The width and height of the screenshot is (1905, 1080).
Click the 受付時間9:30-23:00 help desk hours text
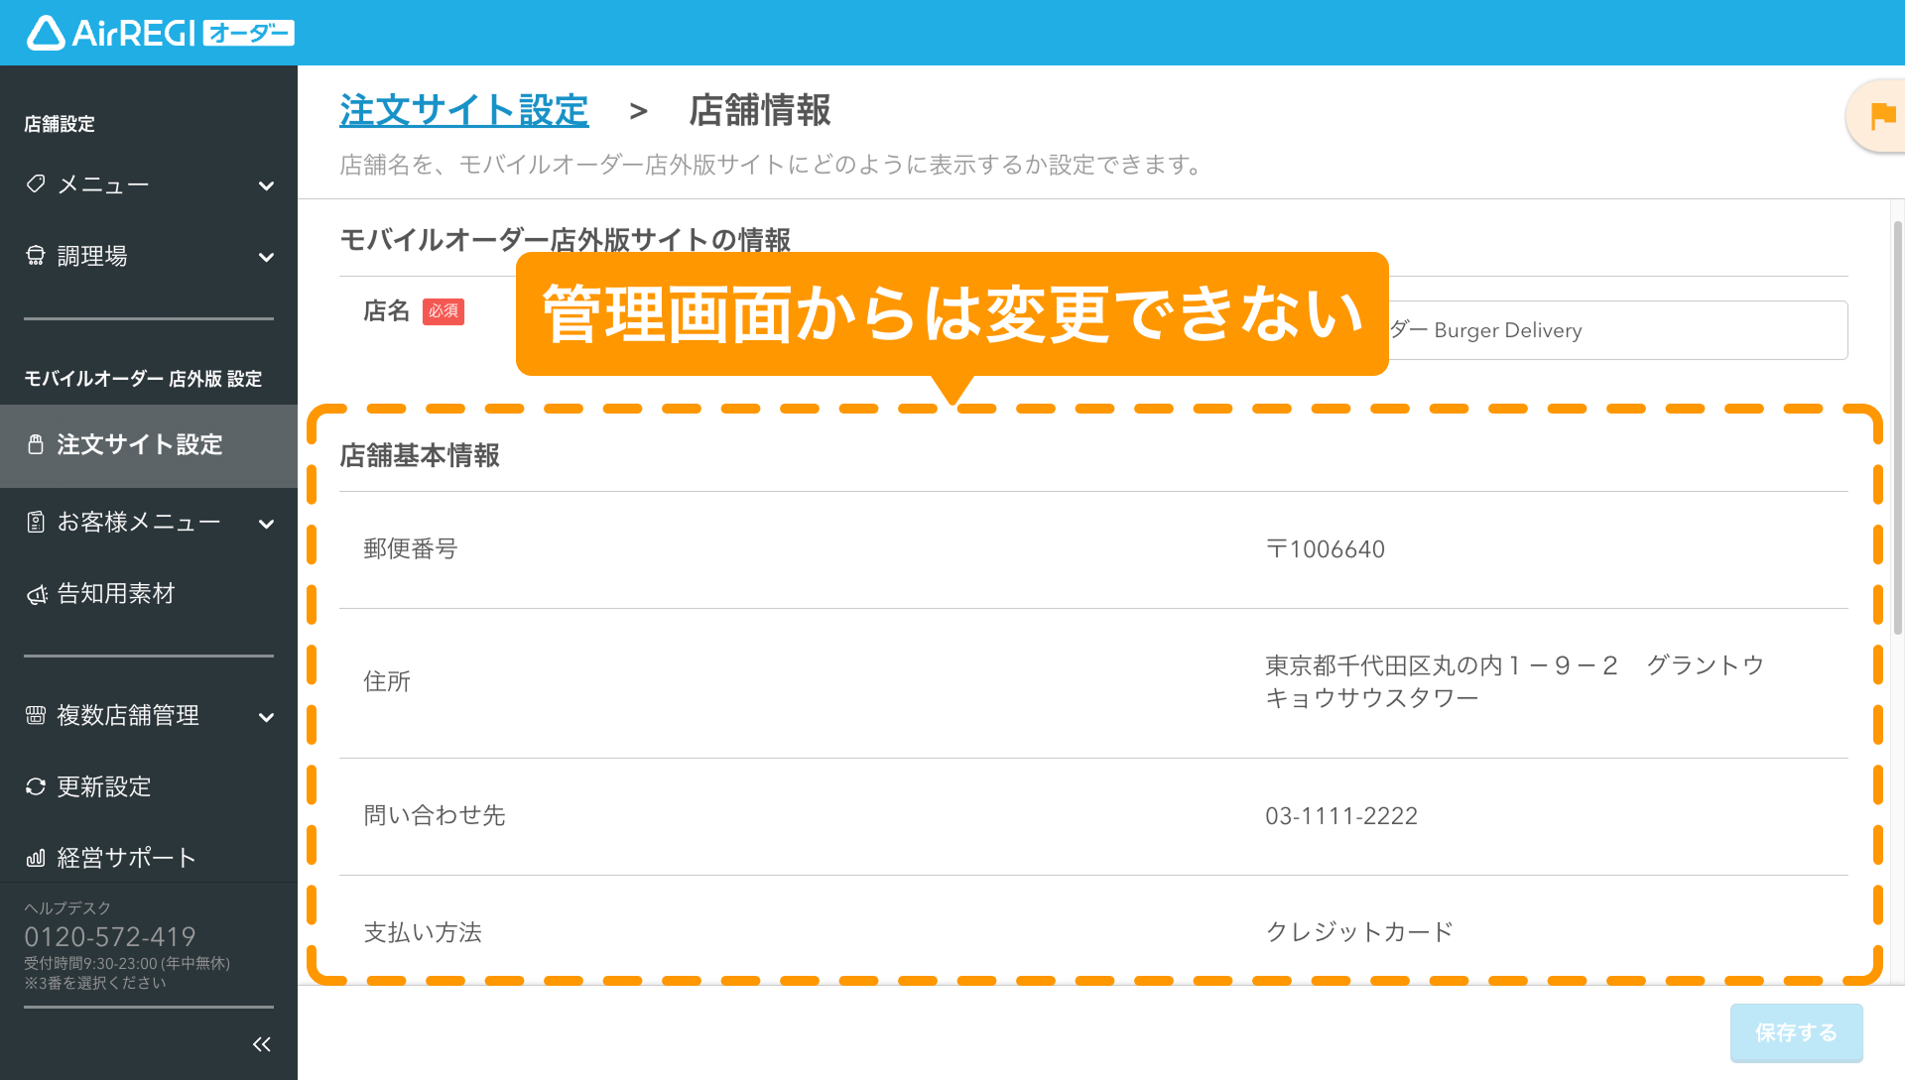pyautogui.click(x=127, y=963)
